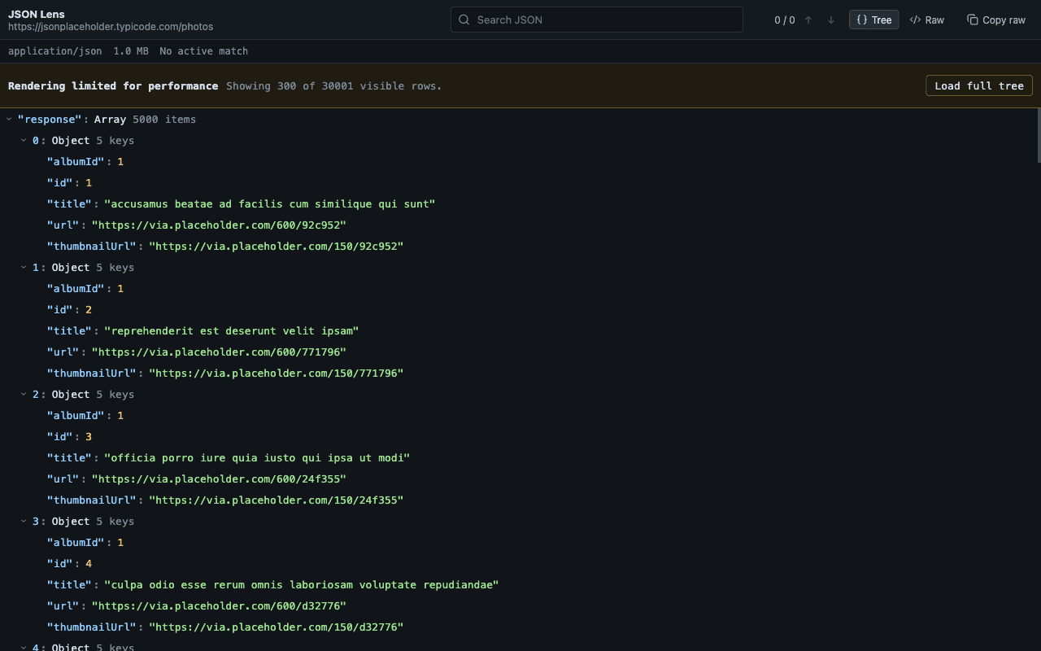The width and height of the screenshot is (1041, 651).
Task: Select thumbnailUrl value ending in 150/d32776
Action: pyautogui.click(x=276, y=627)
